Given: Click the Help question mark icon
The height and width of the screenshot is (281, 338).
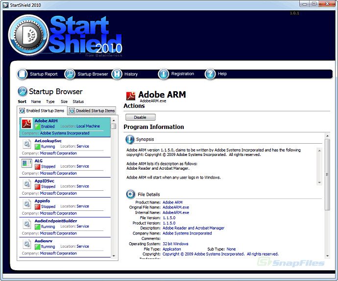Looking at the screenshot, I should 210,74.
